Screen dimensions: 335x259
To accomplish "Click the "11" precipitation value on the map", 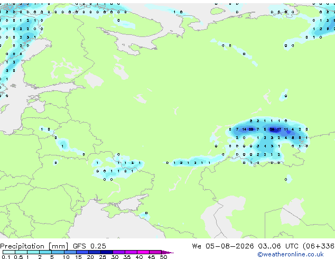I will click(286, 129).
